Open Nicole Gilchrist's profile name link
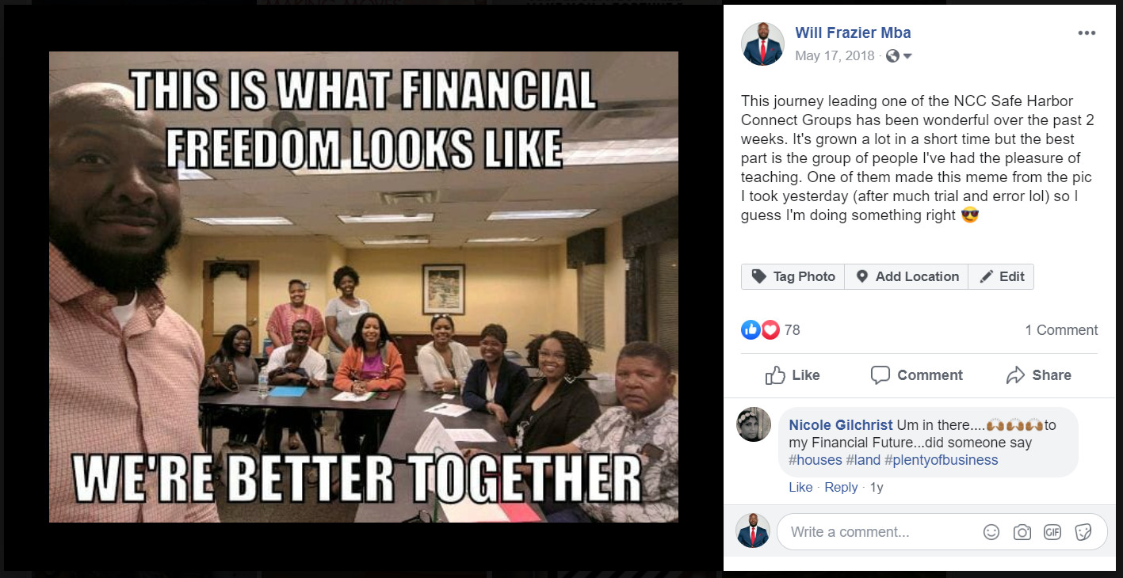 click(841, 425)
